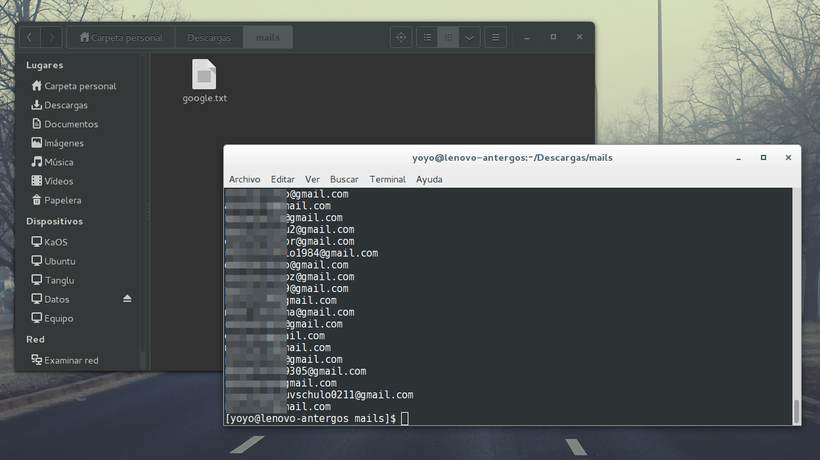Select the mails path bar segment
Image resolution: width=820 pixels, height=460 pixels.
pyautogui.click(x=268, y=37)
